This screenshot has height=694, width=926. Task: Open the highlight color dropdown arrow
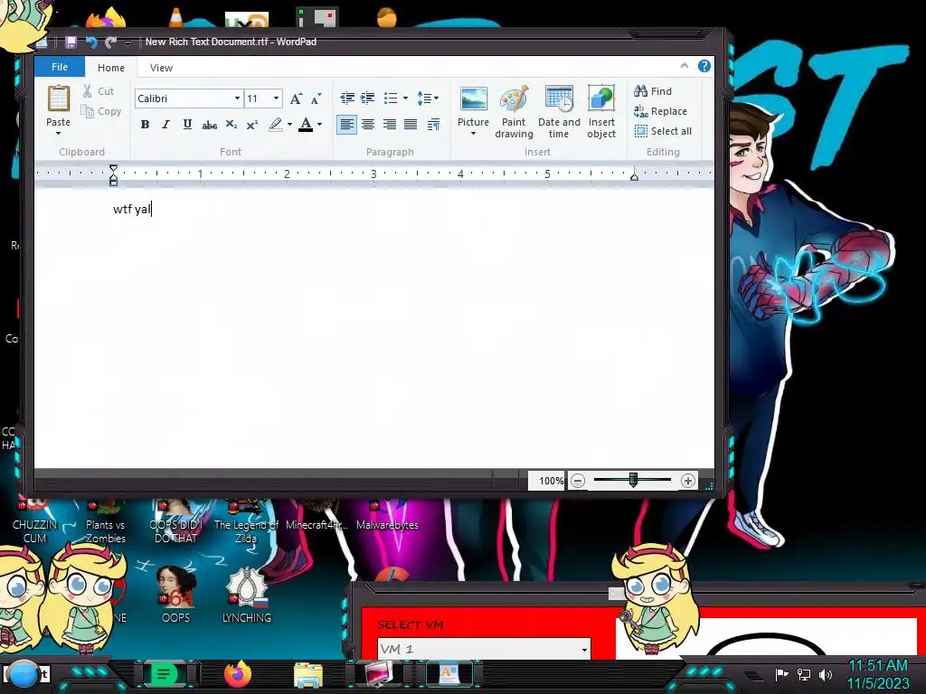pyautogui.click(x=289, y=125)
